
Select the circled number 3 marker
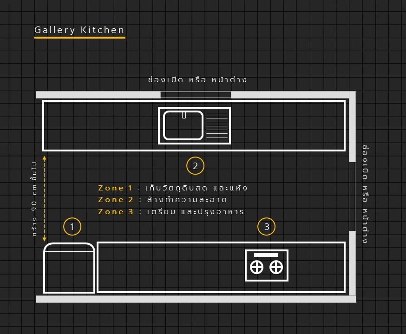coord(267,227)
